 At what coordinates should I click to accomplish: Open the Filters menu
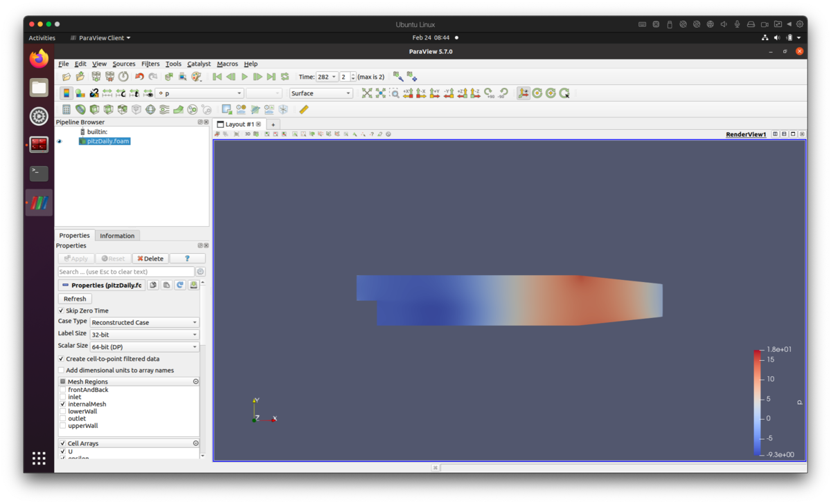(150, 64)
